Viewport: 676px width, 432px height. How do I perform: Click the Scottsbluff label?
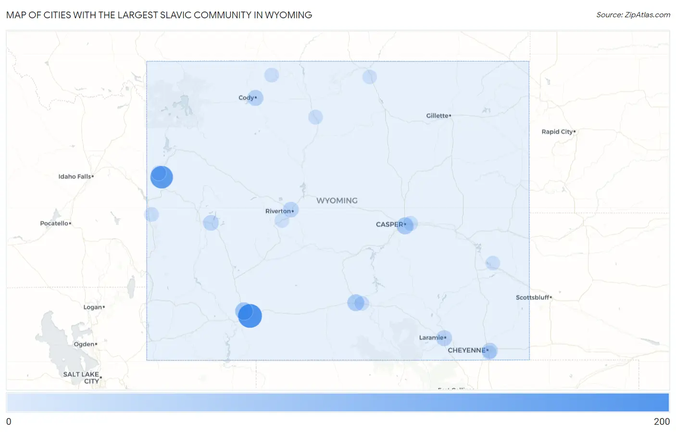(532, 297)
